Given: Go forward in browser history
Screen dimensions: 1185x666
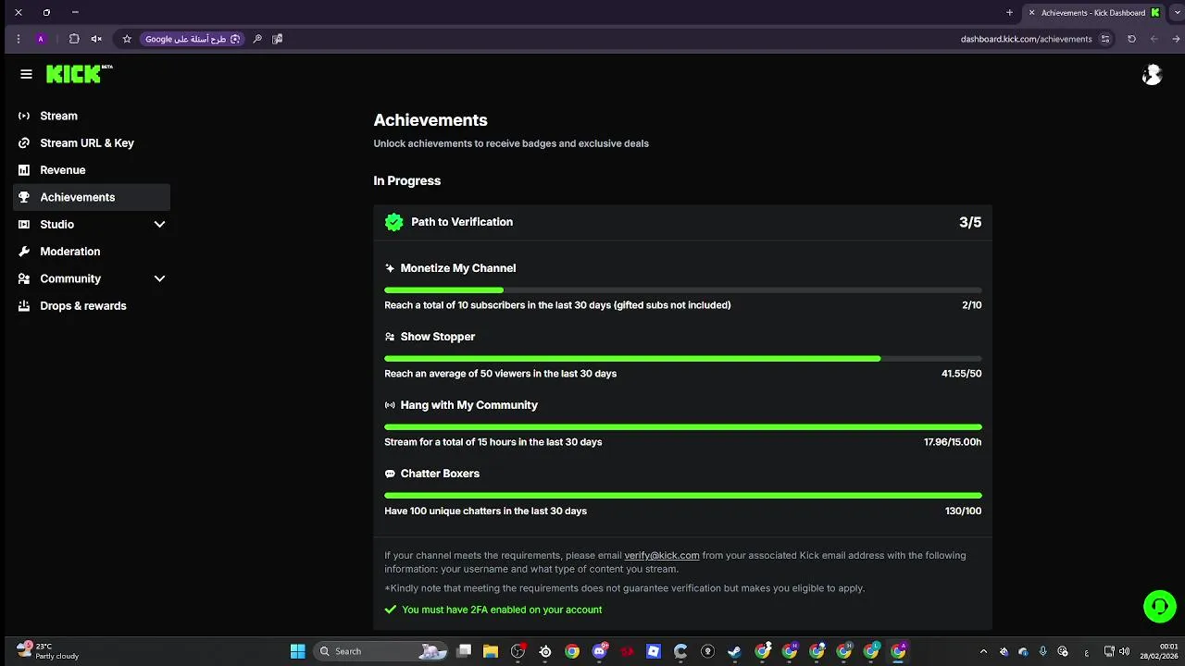Looking at the screenshot, I should [x=1154, y=39].
